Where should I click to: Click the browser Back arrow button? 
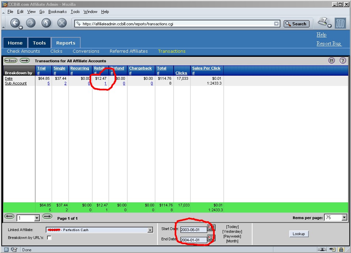pos(15,23)
